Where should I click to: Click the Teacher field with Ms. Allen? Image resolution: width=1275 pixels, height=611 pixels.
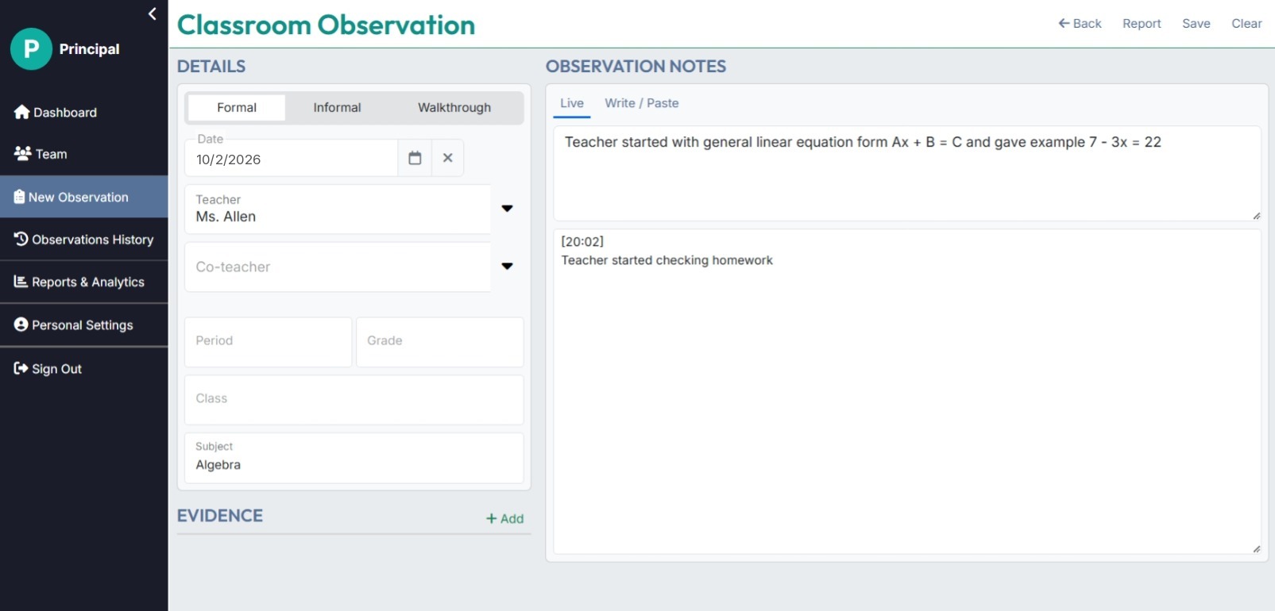point(338,209)
